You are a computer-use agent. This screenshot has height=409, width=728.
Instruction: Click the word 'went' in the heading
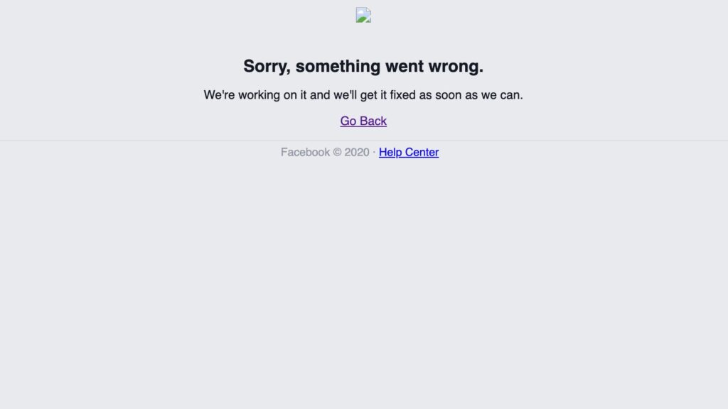(x=405, y=67)
